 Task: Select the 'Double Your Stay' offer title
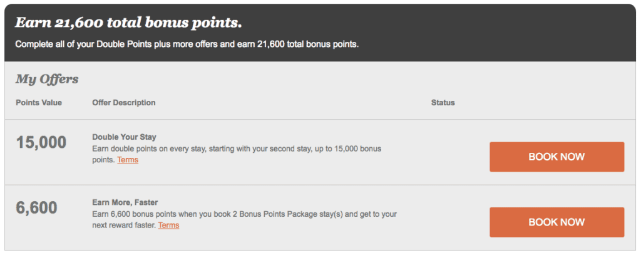pyautogui.click(x=124, y=137)
